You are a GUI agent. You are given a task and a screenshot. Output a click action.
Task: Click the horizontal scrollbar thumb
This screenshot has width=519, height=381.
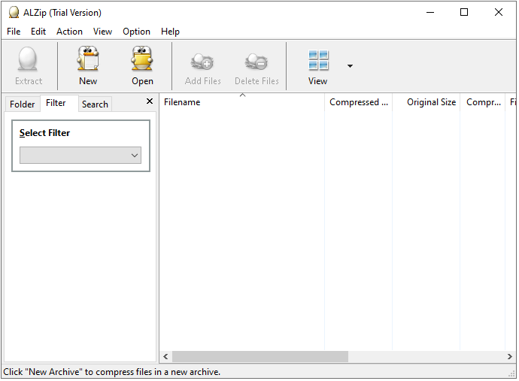[260, 356]
